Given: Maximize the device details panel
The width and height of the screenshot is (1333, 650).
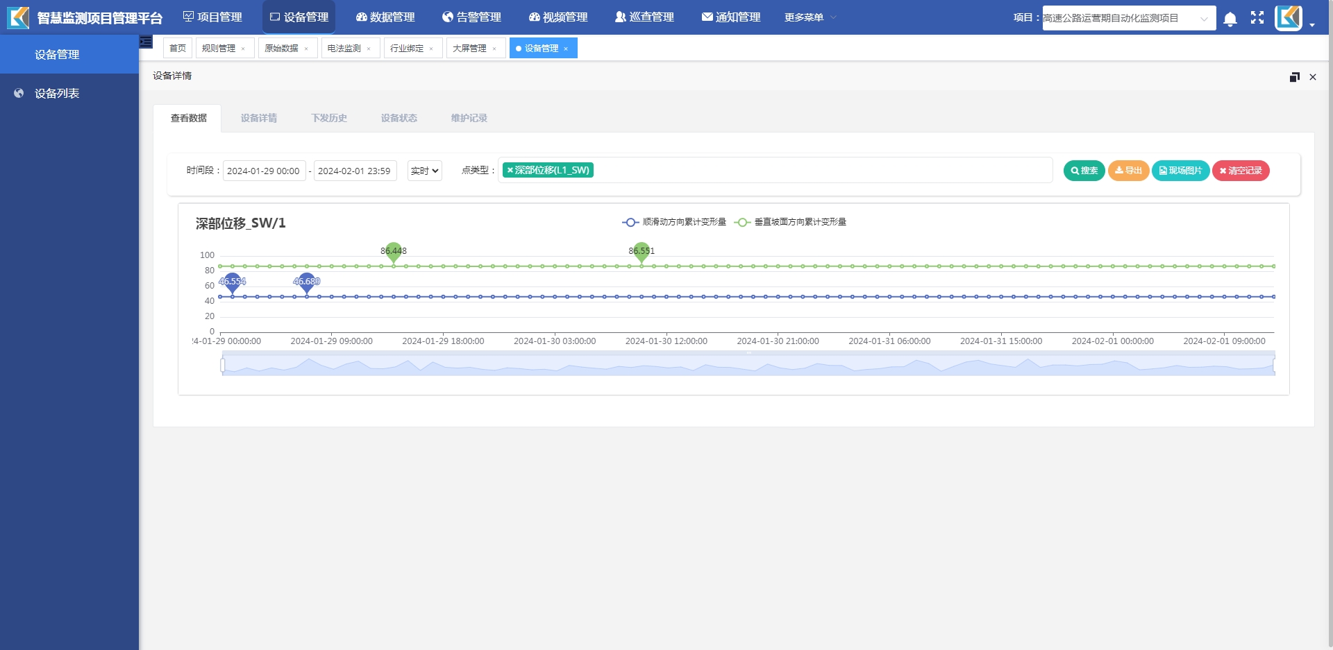Looking at the screenshot, I should (1294, 77).
